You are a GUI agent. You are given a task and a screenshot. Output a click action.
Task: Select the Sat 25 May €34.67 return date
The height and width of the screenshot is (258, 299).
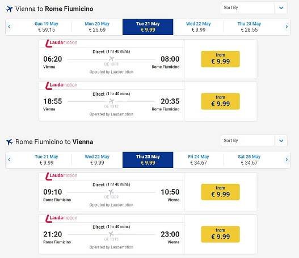tap(249, 160)
